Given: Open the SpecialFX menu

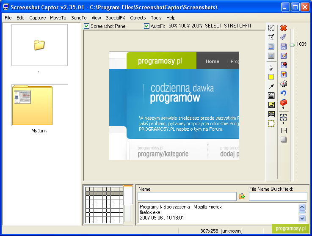Looking at the screenshot, I should point(116,18).
